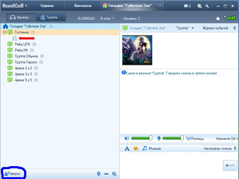The image size is (239, 179).
Task: Mute microphone with the mic icon
Action: point(159,138)
